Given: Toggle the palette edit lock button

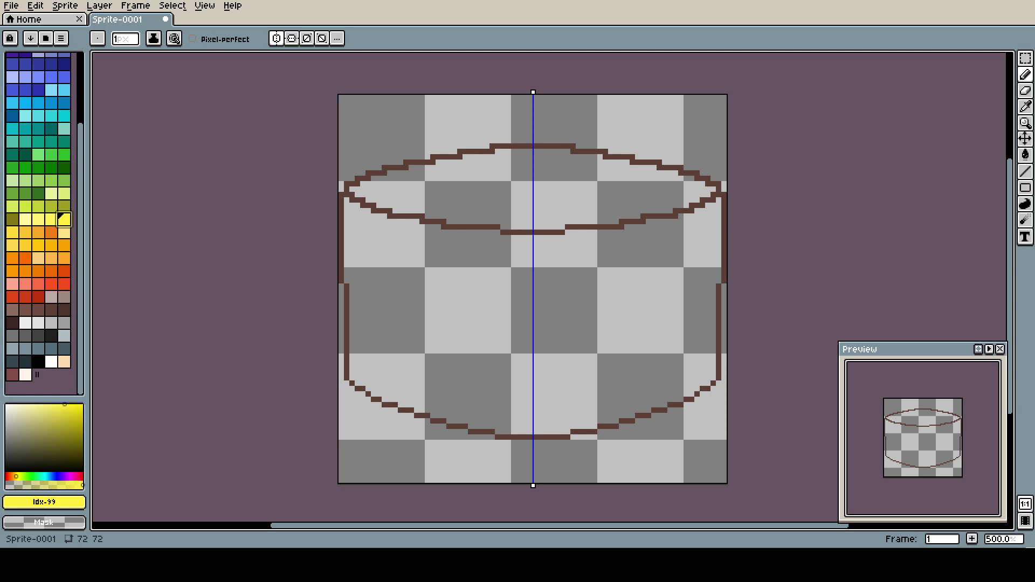Looking at the screenshot, I should click(10, 38).
